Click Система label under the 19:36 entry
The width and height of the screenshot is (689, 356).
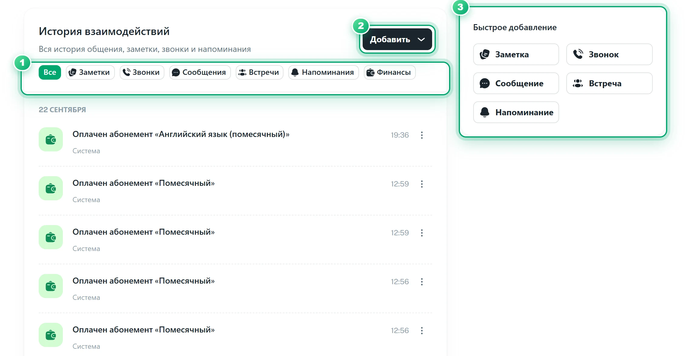click(x=86, y=151)
